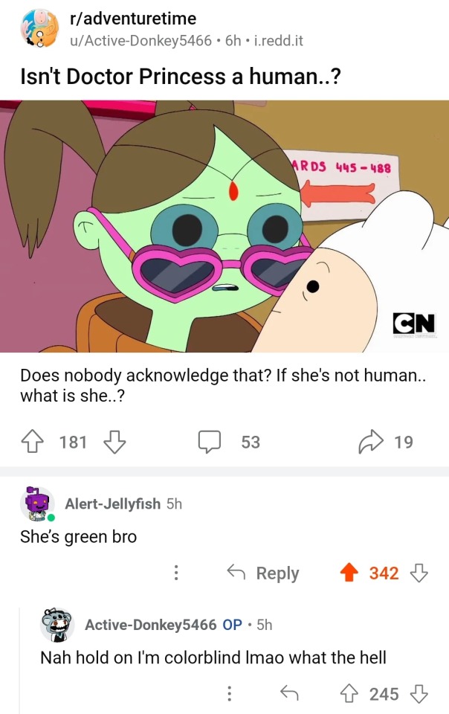
Task: Downvote Alert-Jellyfish's 'She's green bro' comment
Action: 419,573
